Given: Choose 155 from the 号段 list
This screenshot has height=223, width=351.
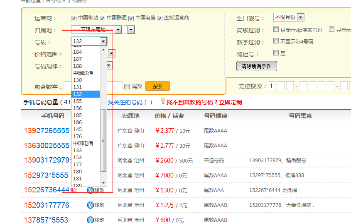Looking at the screenshot, I should tap(86, 101).
